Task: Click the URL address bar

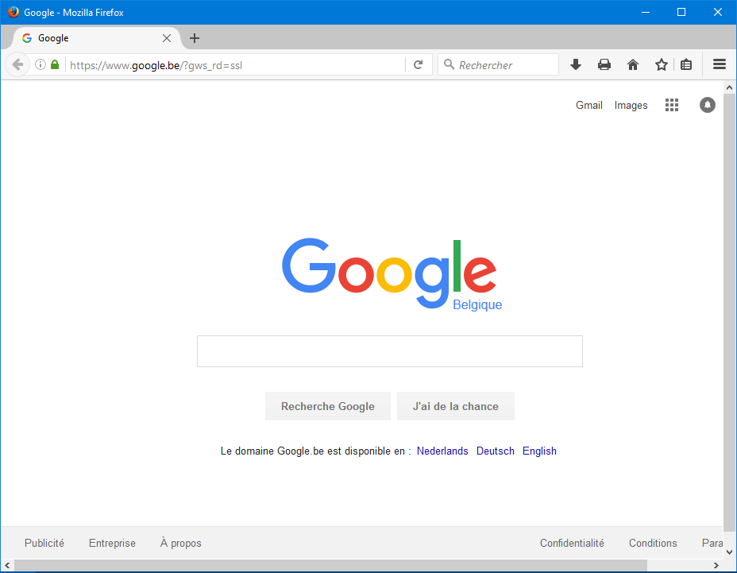Action: click(x=235, y=65)
